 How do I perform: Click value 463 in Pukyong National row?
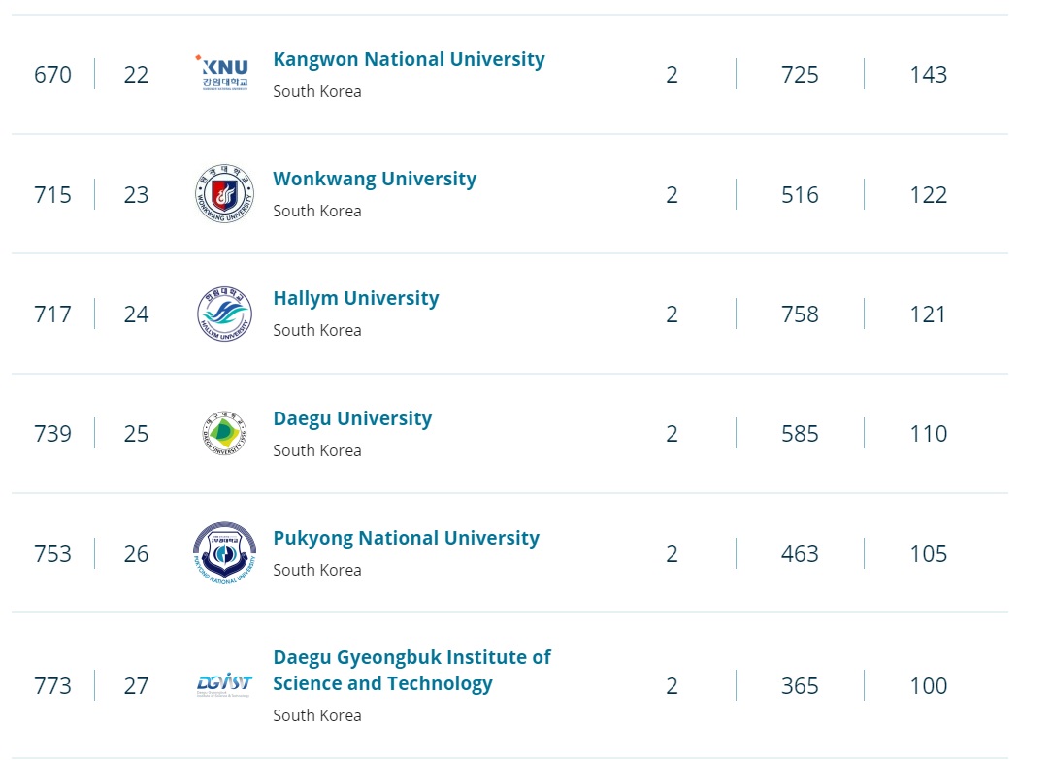(x=800, y=554)
